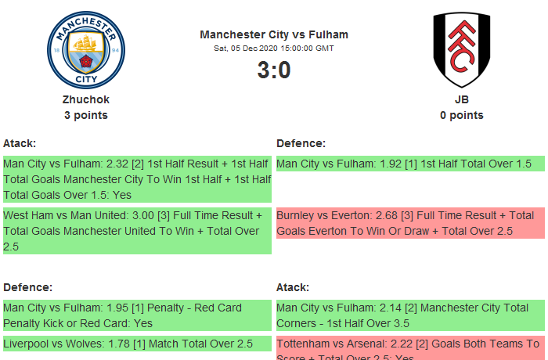
Task: Select the 1st Half Total Over 1.5 bet
Action: tap(410, 164)
